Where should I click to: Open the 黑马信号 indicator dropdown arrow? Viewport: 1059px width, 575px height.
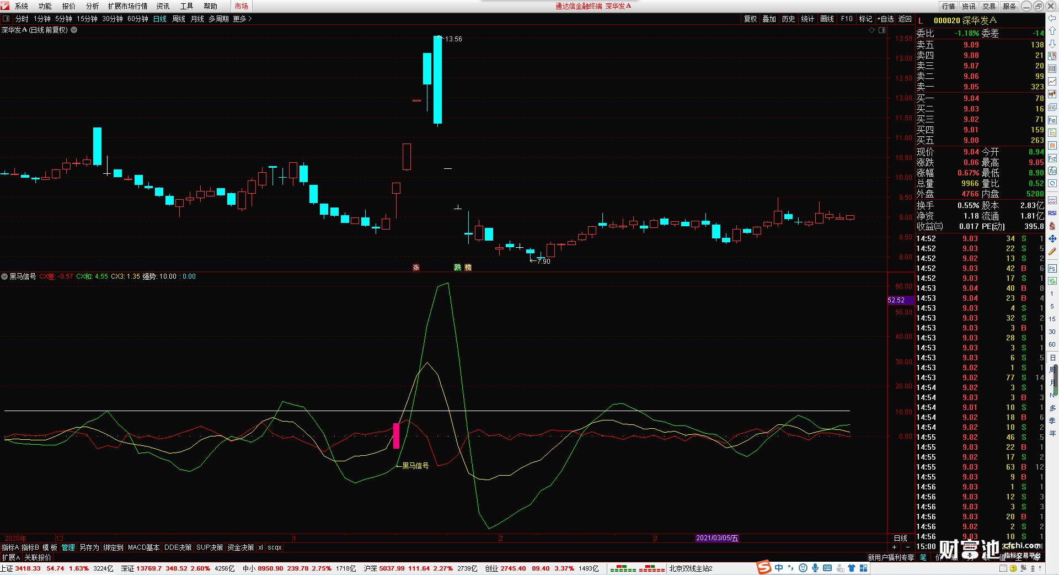pyautogui.click(x=4, y=276)
